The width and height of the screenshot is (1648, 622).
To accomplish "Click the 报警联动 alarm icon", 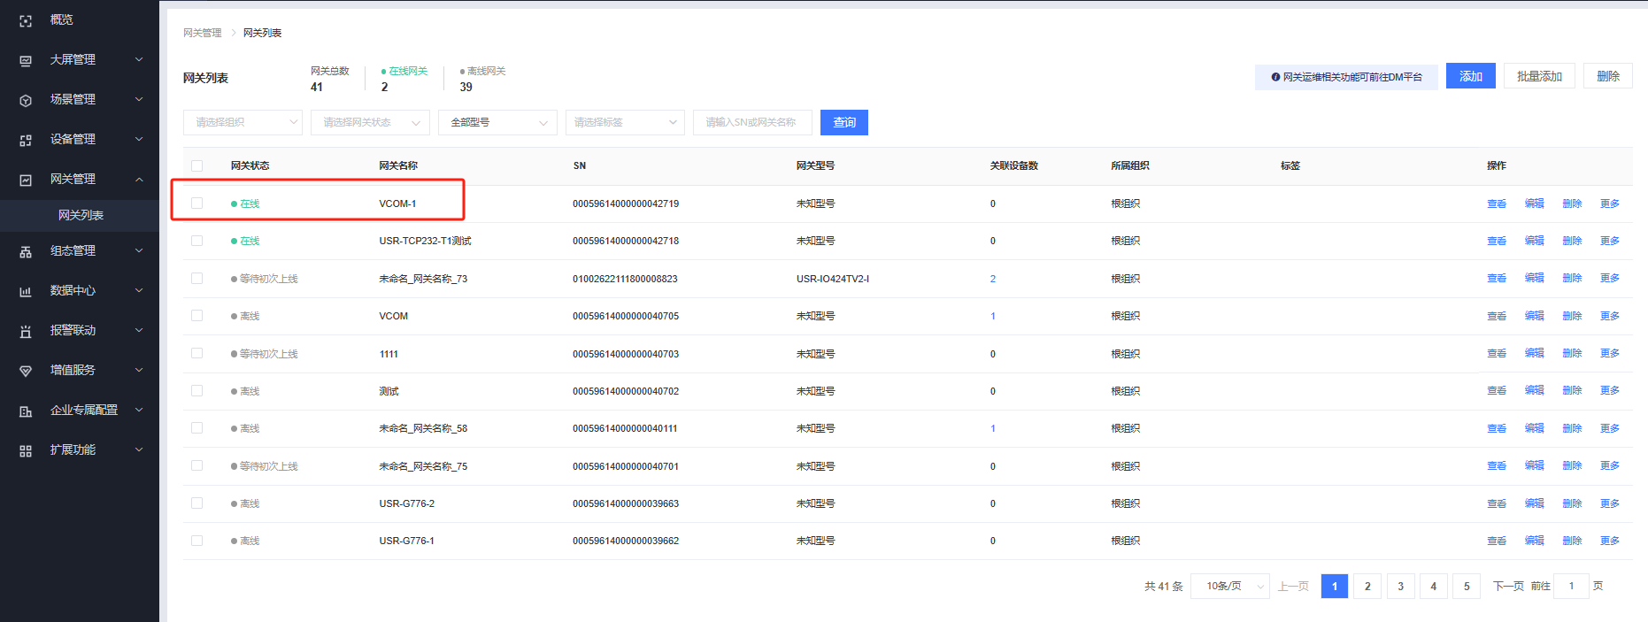I will click(26, 331).
